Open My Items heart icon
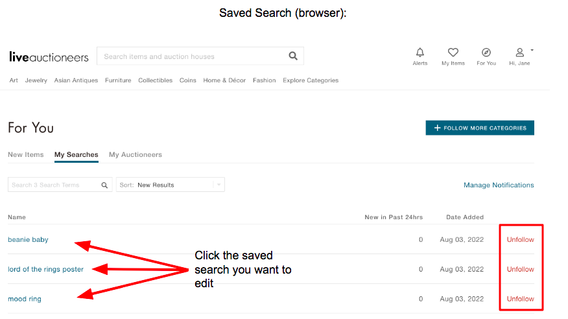The height and width of the screenshot is (319, 568). (453, 53)
